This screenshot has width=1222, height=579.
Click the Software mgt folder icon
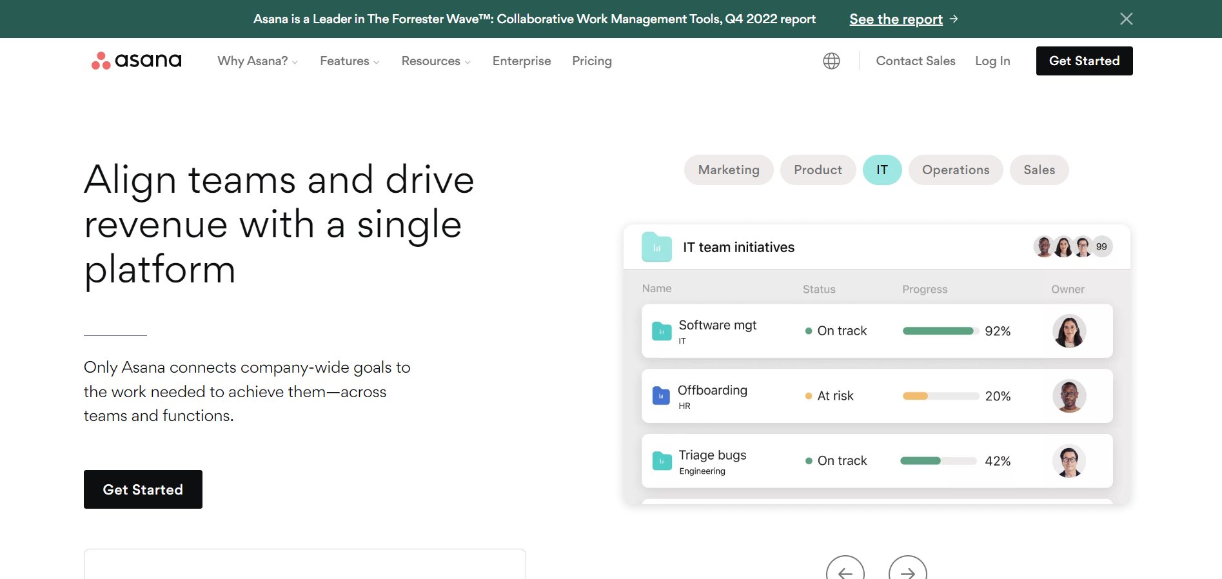(x=662, y=331)
